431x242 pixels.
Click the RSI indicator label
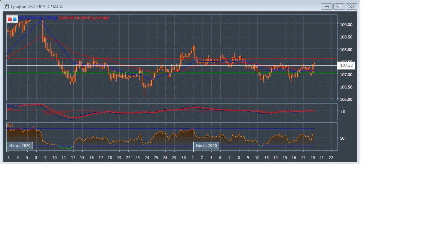point(10,125)
